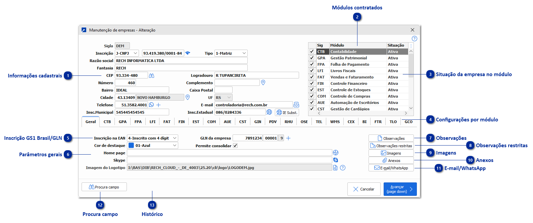533x223 pixels.
Task: Open the Inscrição na EAN dropdown
Action: click(152, 138)
